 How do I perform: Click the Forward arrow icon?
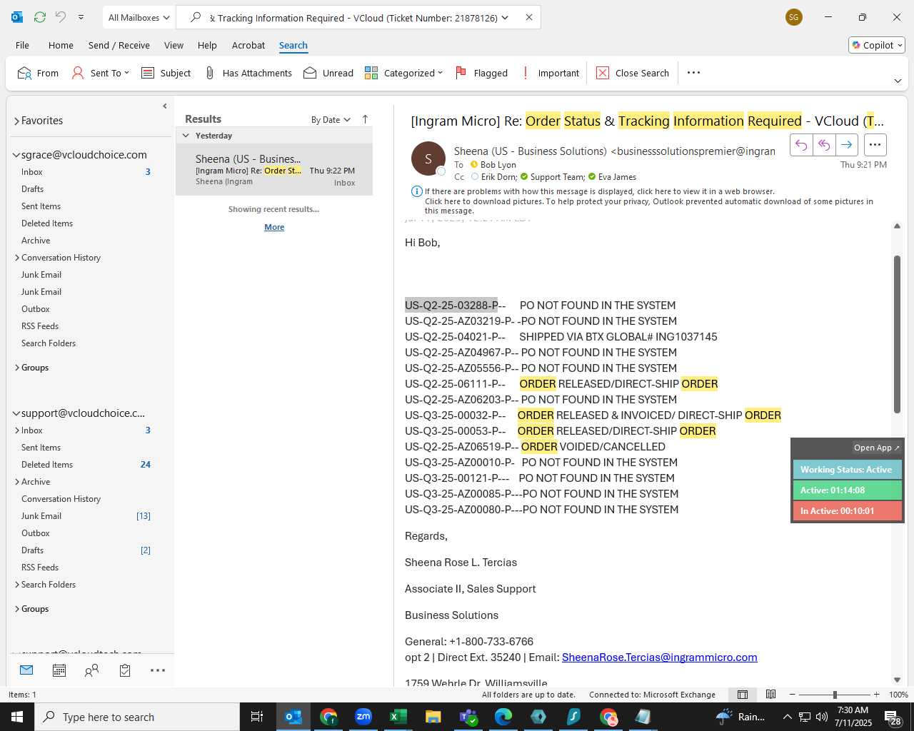click(847, 145)
